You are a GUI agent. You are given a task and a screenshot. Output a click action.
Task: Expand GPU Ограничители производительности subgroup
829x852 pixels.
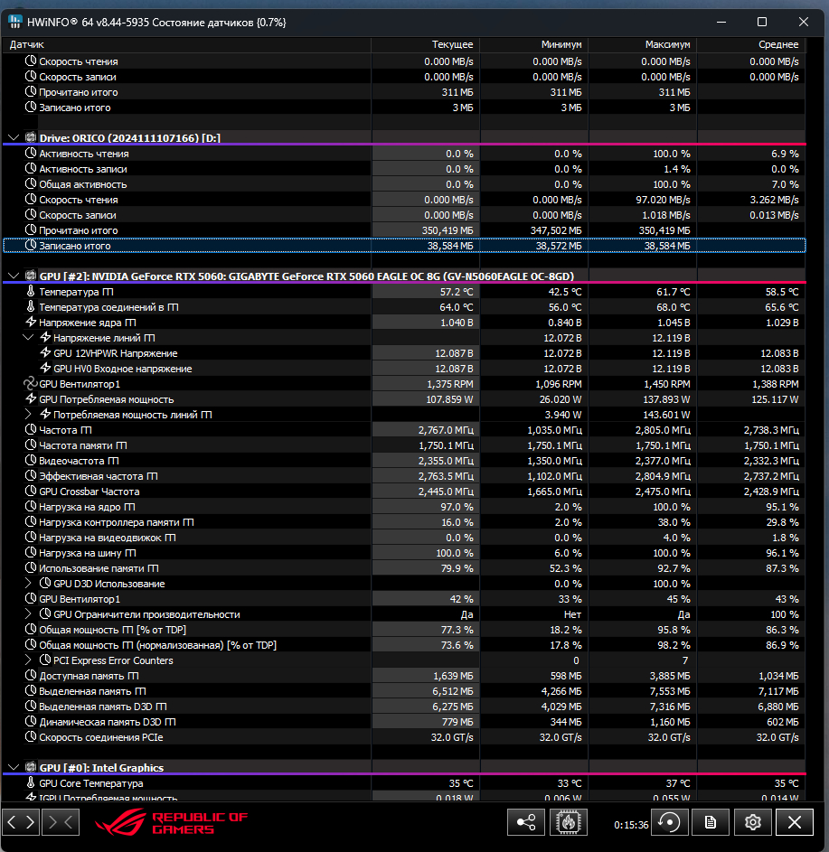pyautogui.click(x=28, y=614)
